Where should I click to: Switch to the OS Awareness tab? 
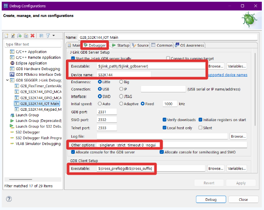click(x=190, y=45)
